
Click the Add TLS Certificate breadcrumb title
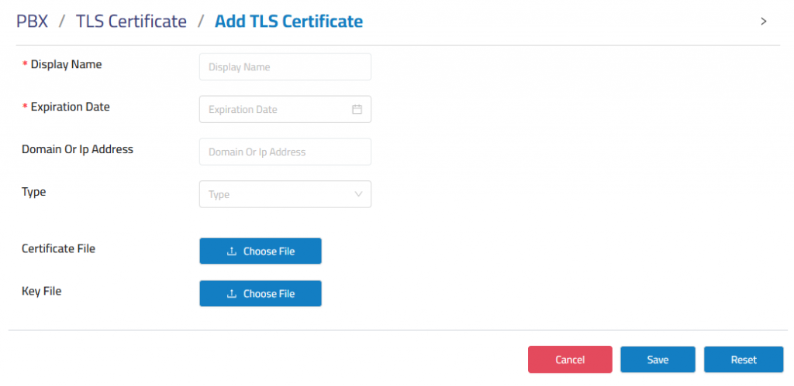point(288,21)
